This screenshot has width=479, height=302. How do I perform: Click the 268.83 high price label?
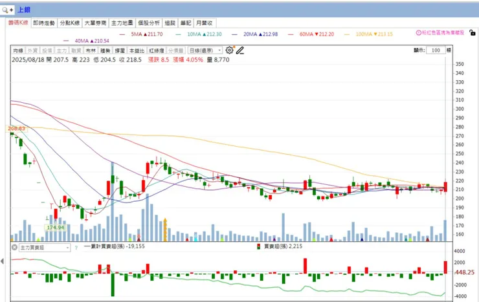pyautogui.click(x=16, y=129)
